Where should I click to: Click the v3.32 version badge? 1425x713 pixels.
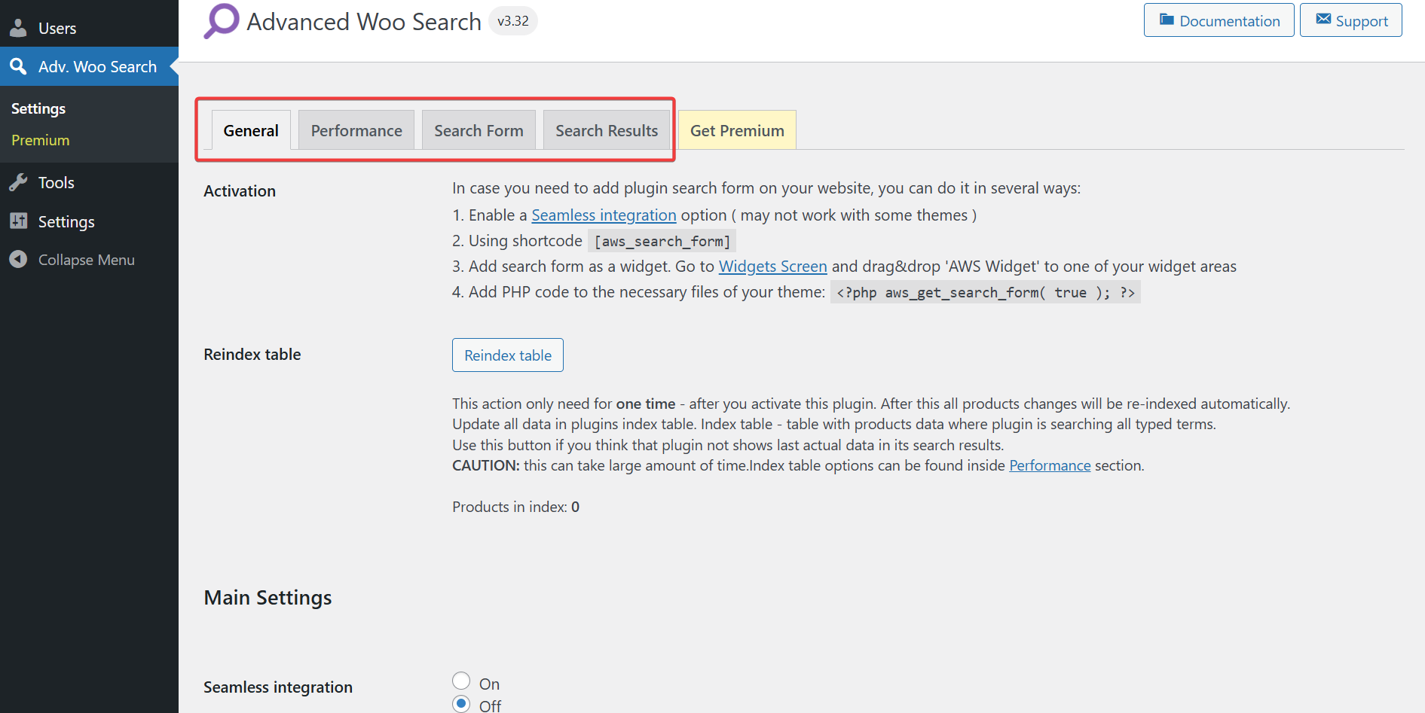click(x=513, y=21)
